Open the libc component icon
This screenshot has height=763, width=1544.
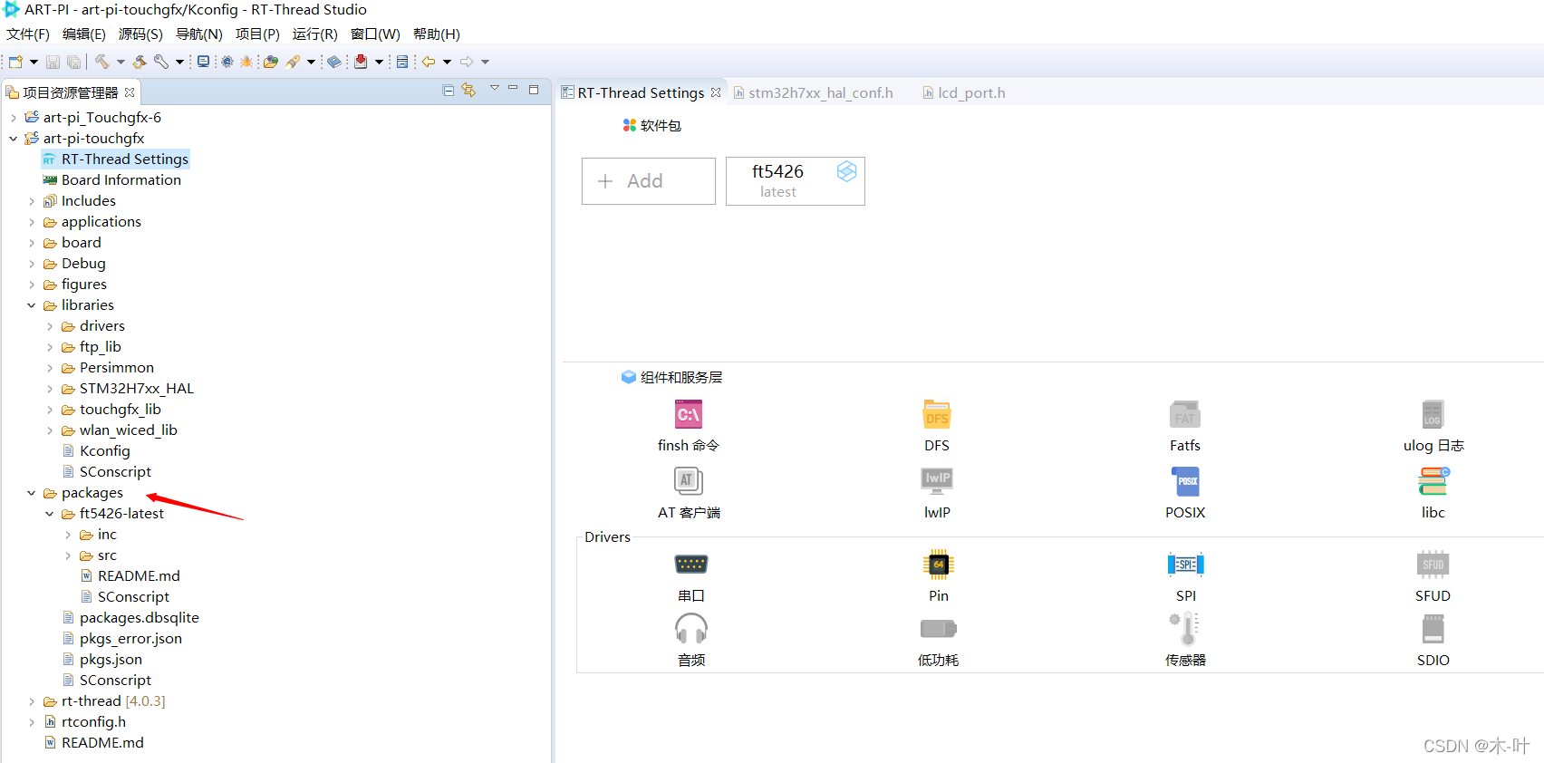(x=1433, y=481)
